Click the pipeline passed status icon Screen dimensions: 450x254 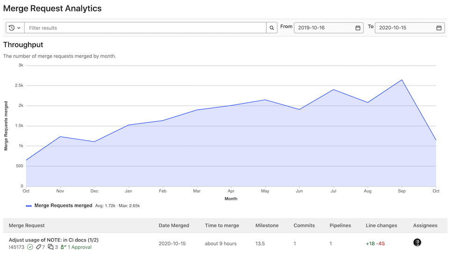pos(30,247)
